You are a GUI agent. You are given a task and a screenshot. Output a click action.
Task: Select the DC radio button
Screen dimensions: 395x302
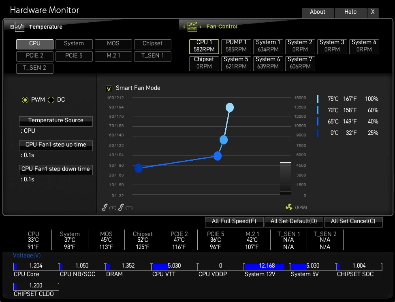pos(51,100)
